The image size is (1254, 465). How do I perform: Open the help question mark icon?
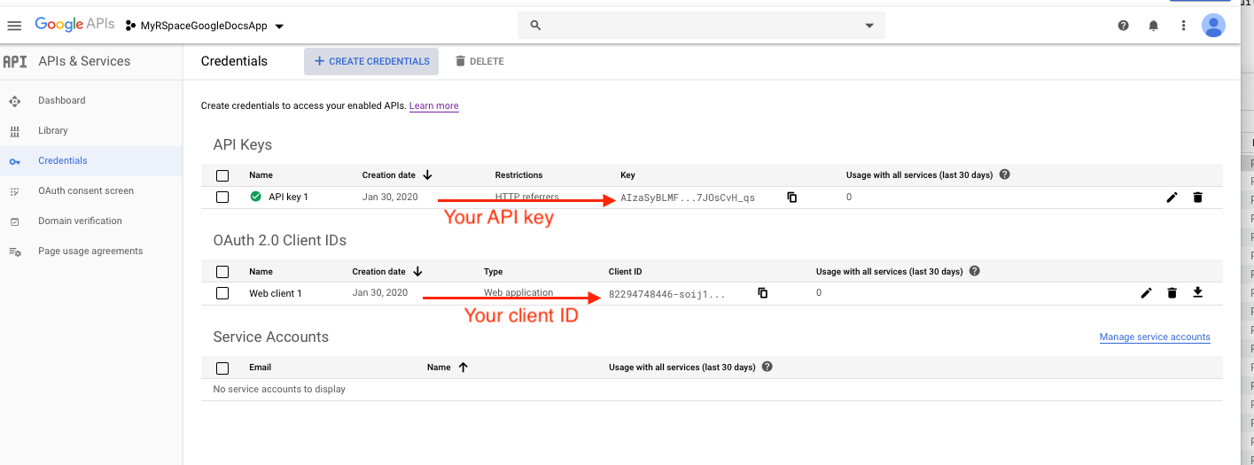[1124, 26]
